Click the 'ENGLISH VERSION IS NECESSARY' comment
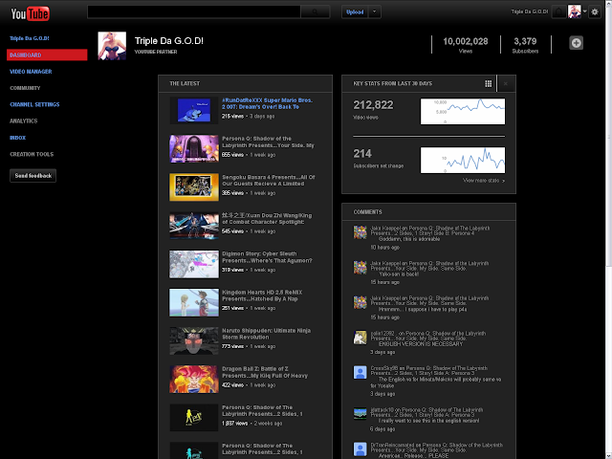612x459 pixels. pos(421,344)
